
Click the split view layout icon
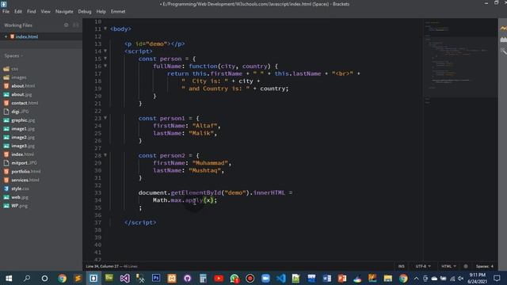click(76, 25)
